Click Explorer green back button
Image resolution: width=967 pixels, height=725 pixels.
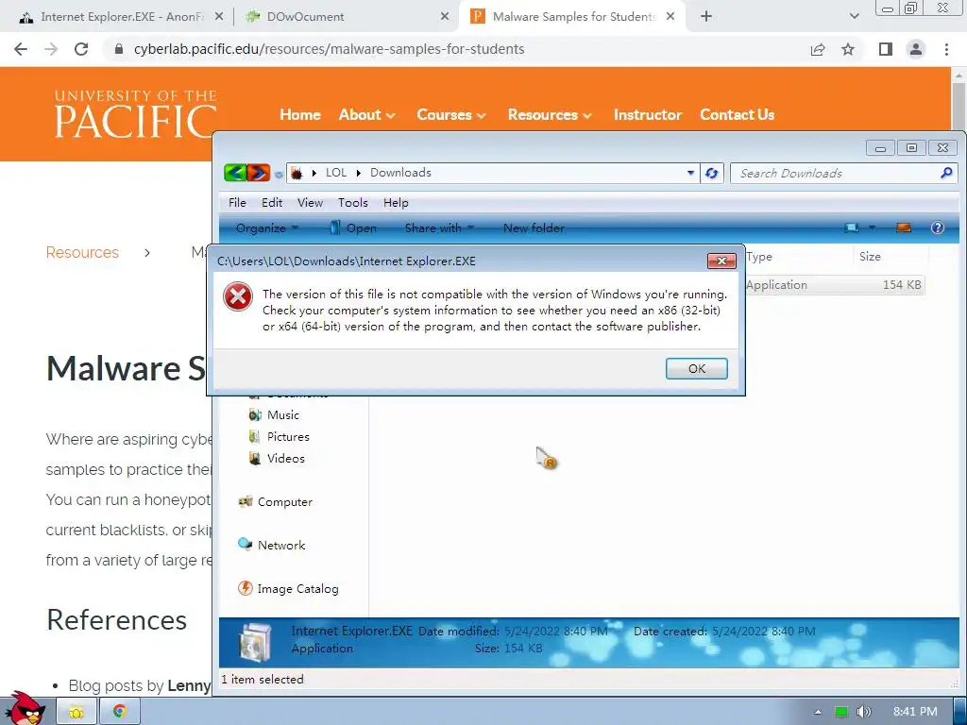point(235,173)
